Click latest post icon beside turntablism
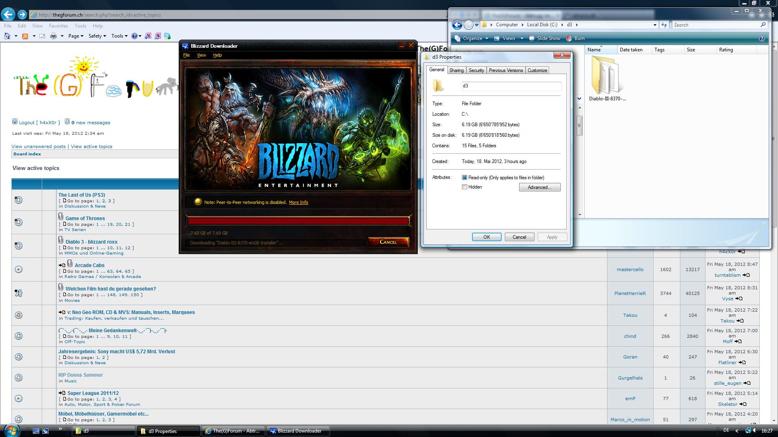The height and width of the screenshot is (437, 778). tap(746, 275)
